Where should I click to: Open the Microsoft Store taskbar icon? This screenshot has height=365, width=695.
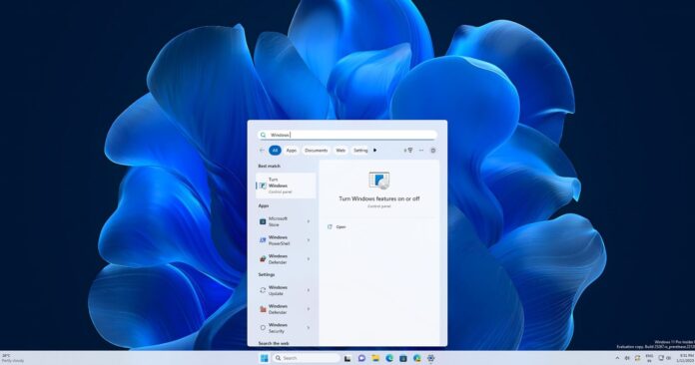pos(402,358)
